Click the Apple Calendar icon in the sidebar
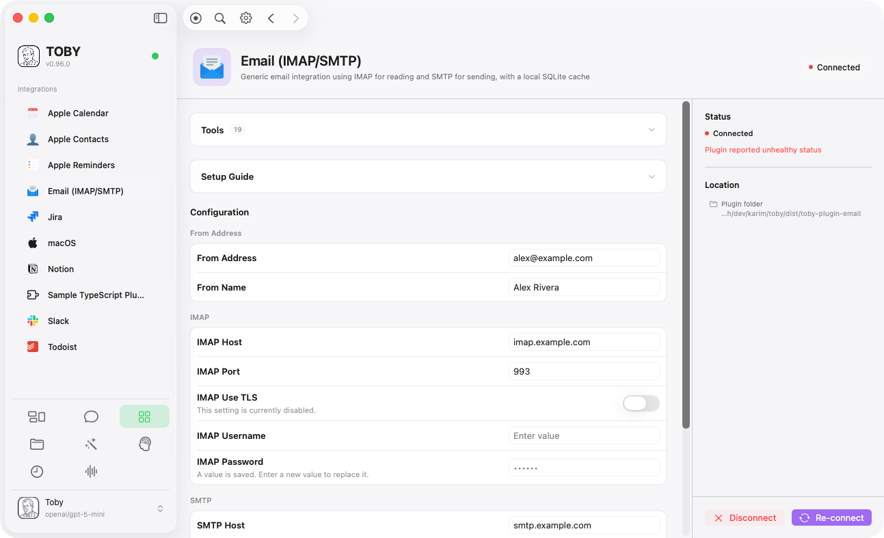The width and height of the screenshot is (884, 538). pos(33,113)
